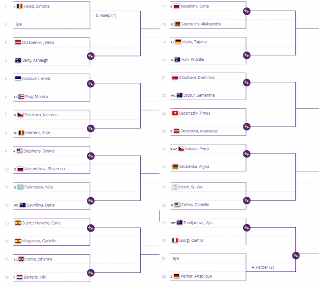319x287 pixels.
Task: Click the Romanian flag beside Halep
Action: click(x=19, y=6)
